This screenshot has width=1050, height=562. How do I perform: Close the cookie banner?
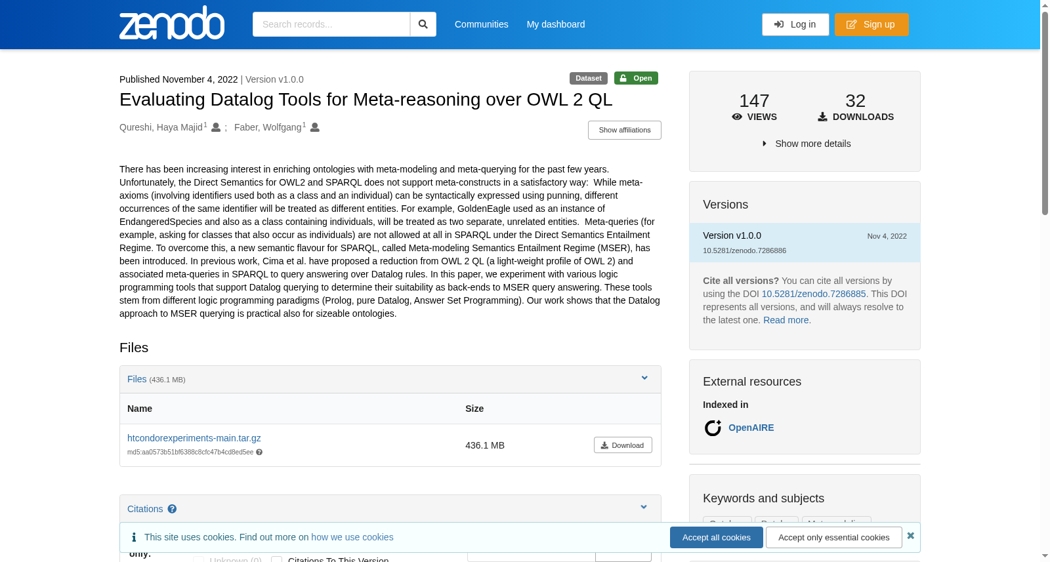[x=911, y=536]
